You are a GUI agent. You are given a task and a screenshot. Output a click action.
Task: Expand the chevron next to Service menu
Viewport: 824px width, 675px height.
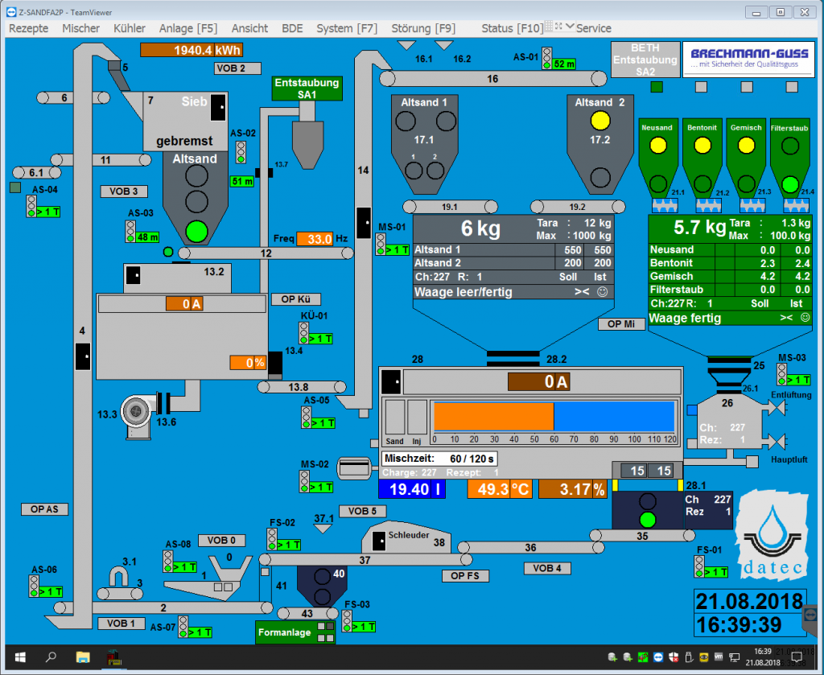point(570,27)
